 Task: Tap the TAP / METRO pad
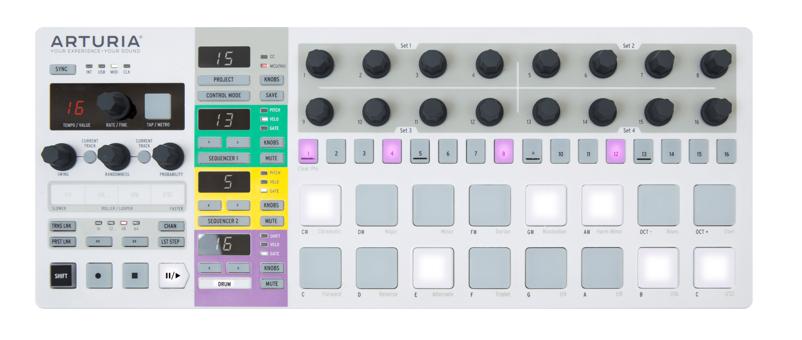pyautogui.click(x=158, y=106)
